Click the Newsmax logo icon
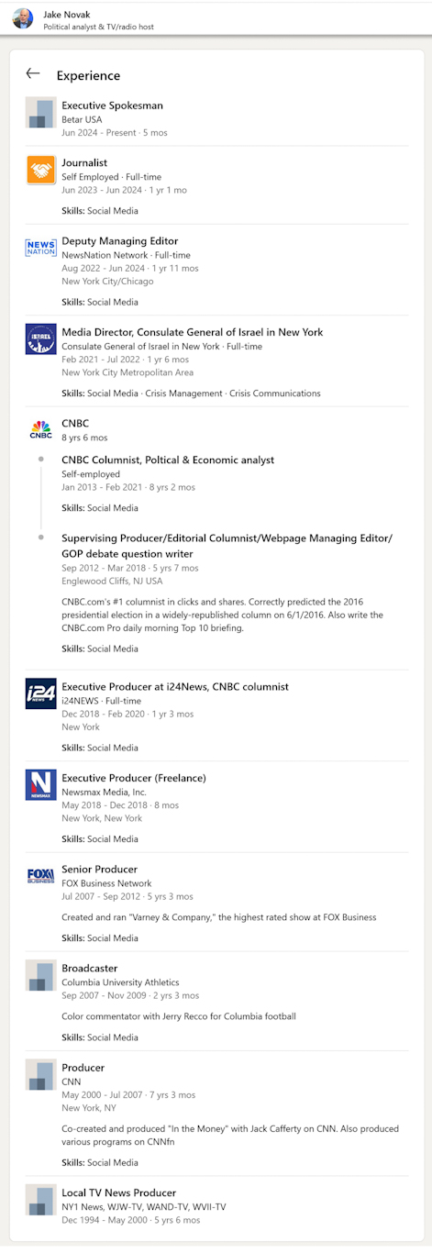 (x=40, y=785)
